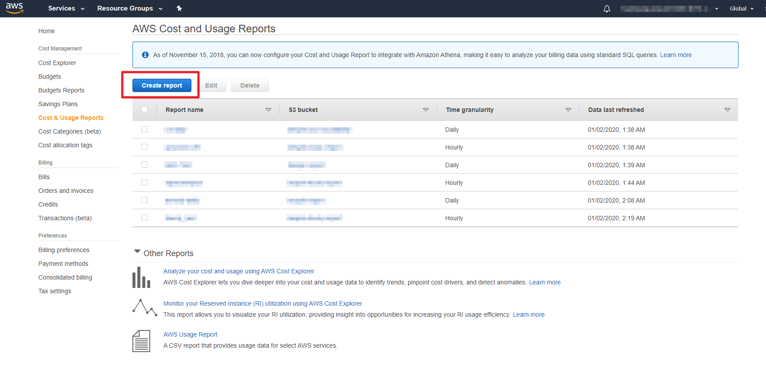Toggle the select-all checkbox in table header
Image resolution: width=766 pixels, height=368 pixels.
144,109
